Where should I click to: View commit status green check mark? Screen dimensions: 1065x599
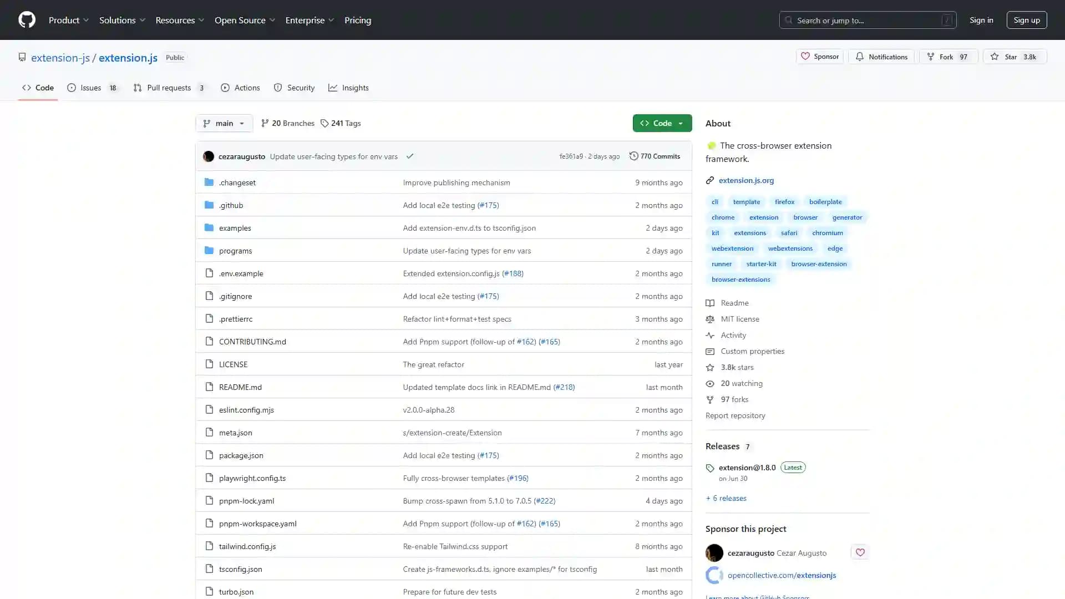coord(410,156)
